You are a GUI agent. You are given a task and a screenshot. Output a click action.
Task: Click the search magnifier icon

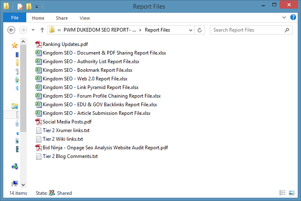(287, 30)
